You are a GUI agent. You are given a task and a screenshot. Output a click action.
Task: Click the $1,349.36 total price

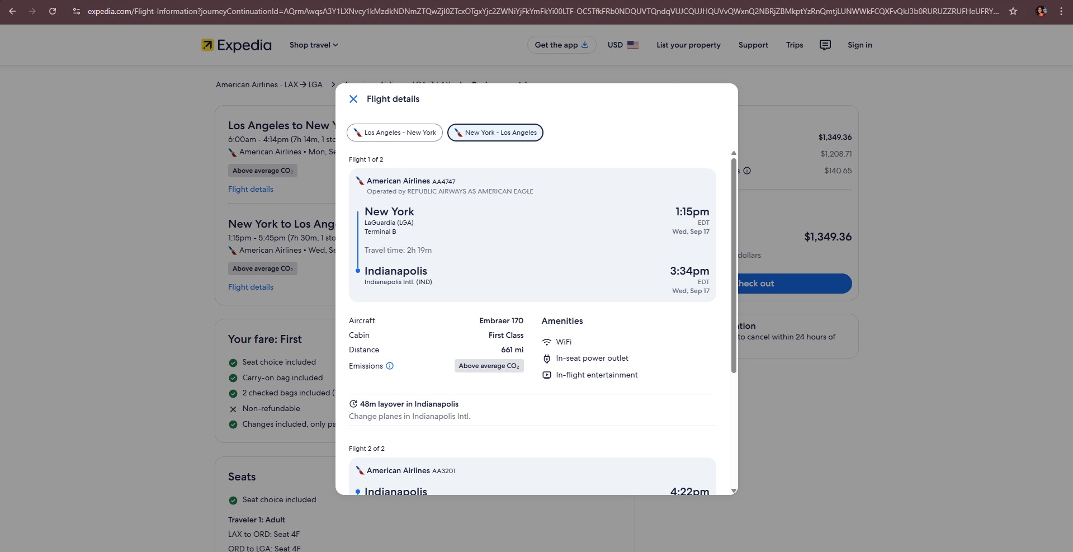(828, 237)
